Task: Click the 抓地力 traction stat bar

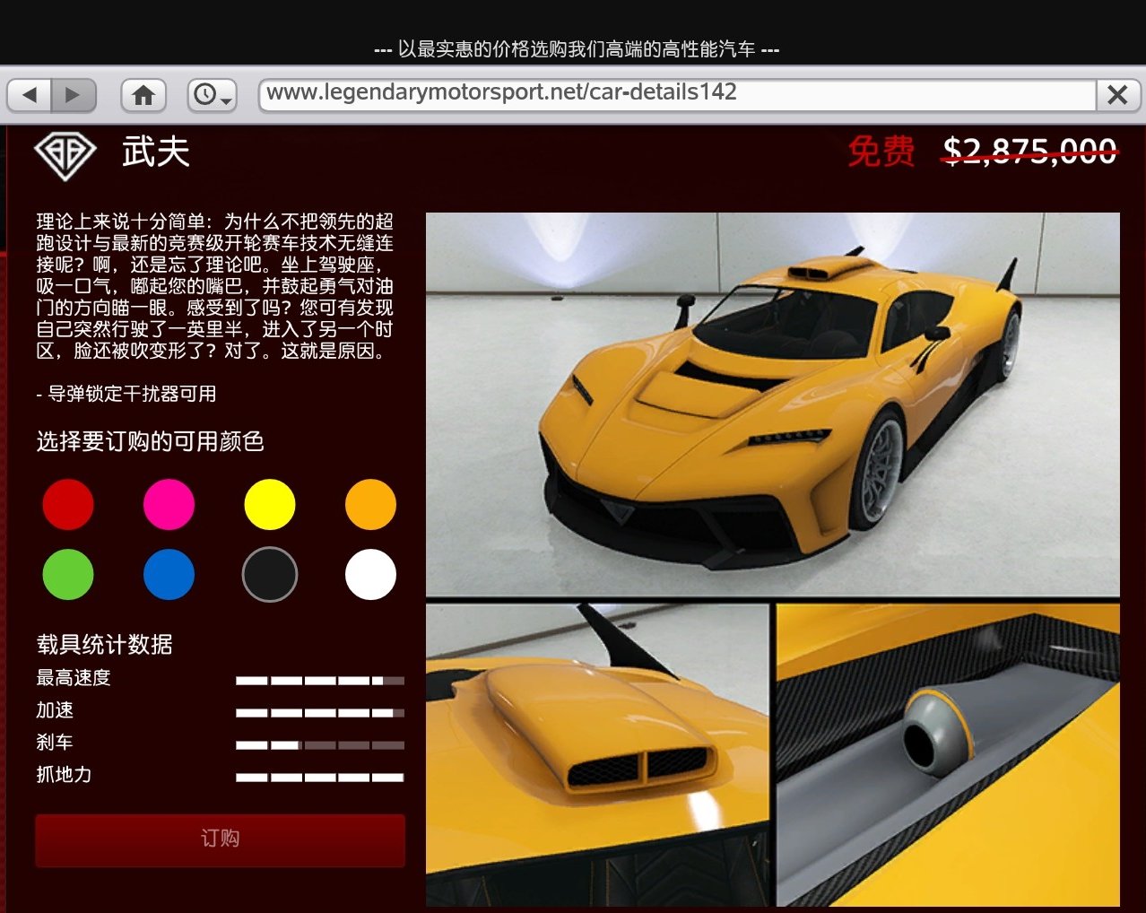Action: point(320,778)
